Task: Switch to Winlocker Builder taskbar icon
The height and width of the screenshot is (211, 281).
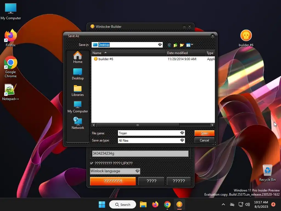Action: [x=179, y=204]
